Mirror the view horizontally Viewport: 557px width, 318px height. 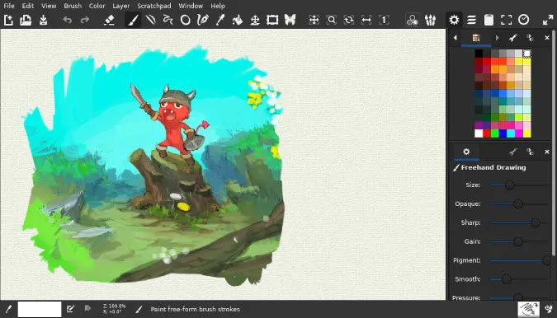pos(366,21)
